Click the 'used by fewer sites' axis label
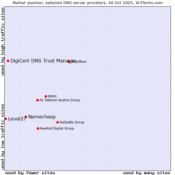The width and height of the screenshot is (175, 175). tap(30, 173)
